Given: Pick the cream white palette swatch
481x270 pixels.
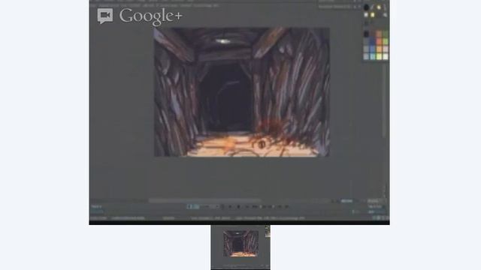Looking at the screenshot, I should click(x=386, y=56).
